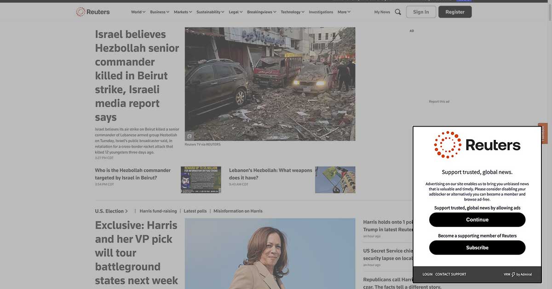Expand the Sustainability menu
Screen dimensions: 552x289
pos(210,12)
